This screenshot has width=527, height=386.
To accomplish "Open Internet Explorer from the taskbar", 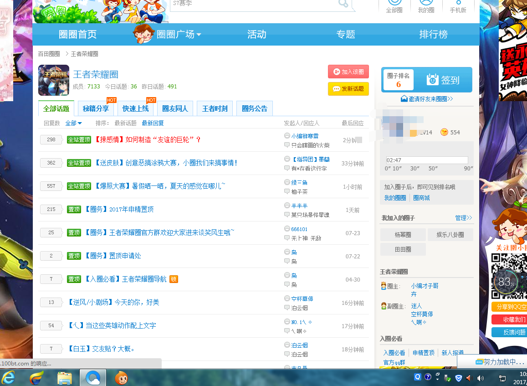I will (x=9, y=378).
